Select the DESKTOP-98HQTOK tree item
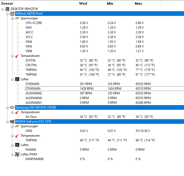 click(24, 9)
